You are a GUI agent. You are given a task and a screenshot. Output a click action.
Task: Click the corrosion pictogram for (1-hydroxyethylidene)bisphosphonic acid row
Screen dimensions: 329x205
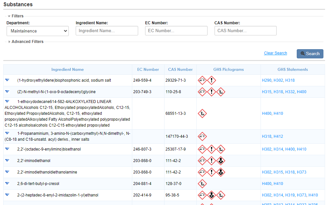click(202, 80)
